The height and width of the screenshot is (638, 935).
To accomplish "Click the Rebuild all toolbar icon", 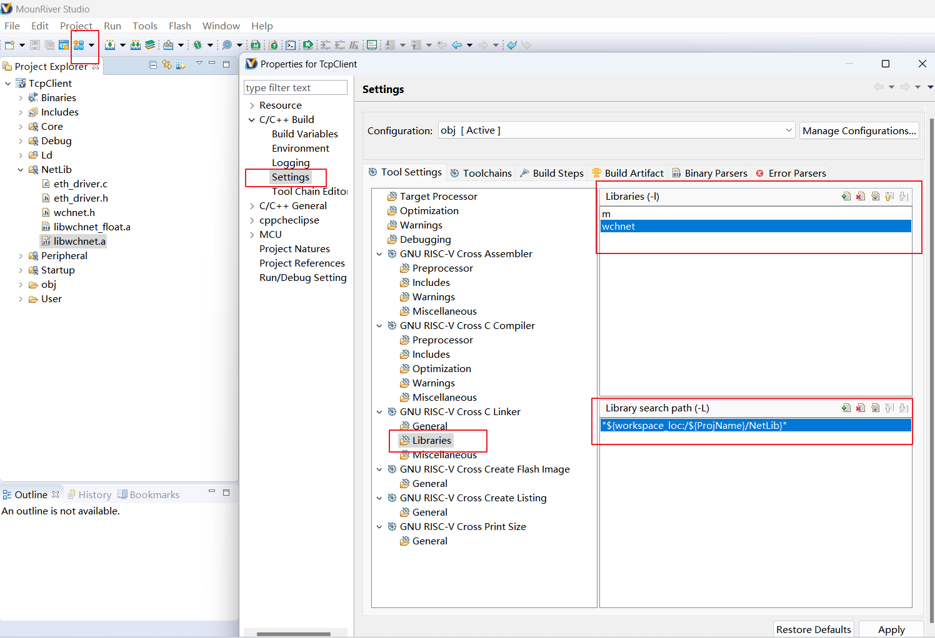I will [136, 45].
